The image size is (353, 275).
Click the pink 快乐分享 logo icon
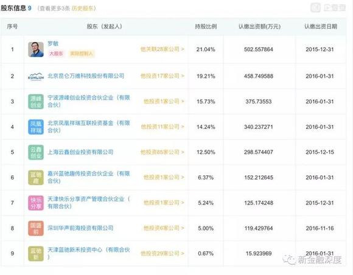pos(36,203)
